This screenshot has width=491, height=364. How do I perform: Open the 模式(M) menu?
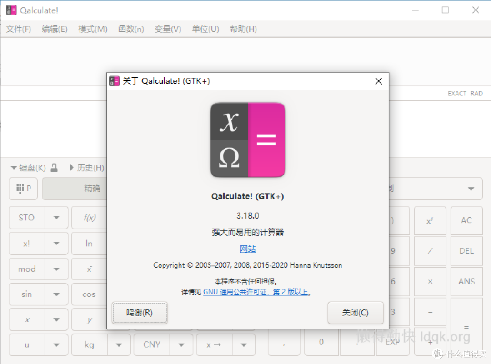[x=92, y=29]
